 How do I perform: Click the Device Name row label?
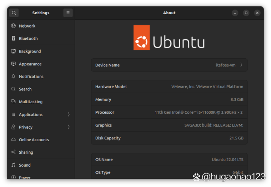(x=107, y=65)
